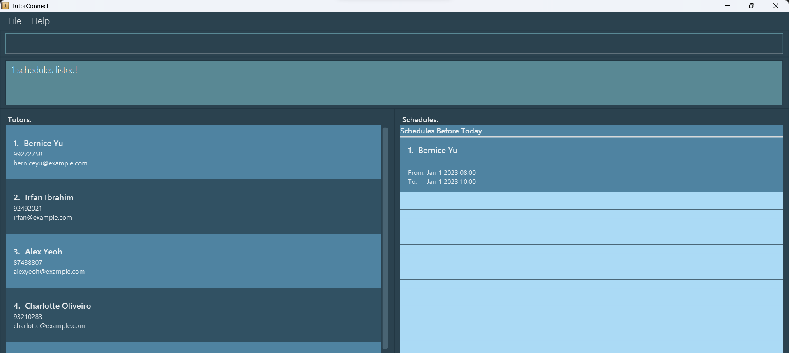
Task: Restore down the TutorConnect window
Action: [x=752, y=6]
